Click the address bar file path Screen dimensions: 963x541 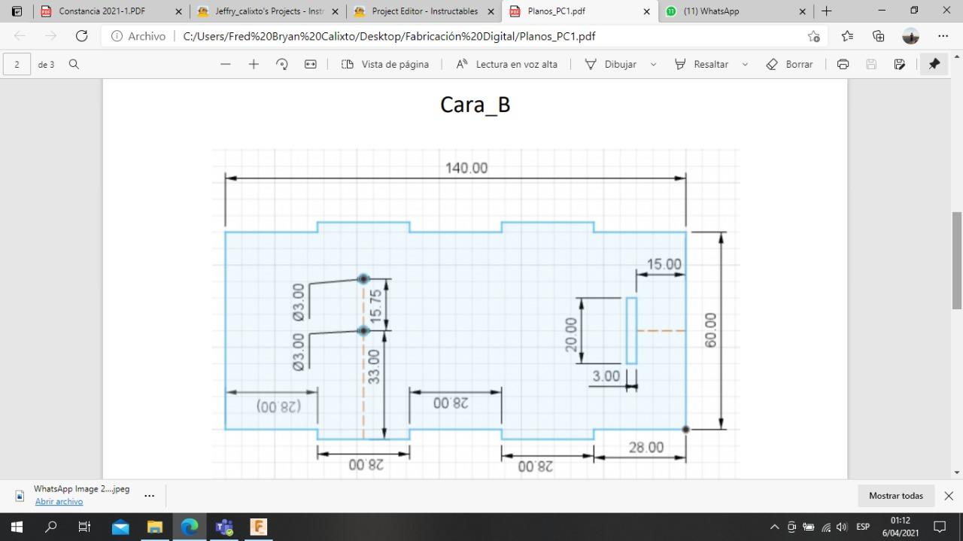point(389,36)
